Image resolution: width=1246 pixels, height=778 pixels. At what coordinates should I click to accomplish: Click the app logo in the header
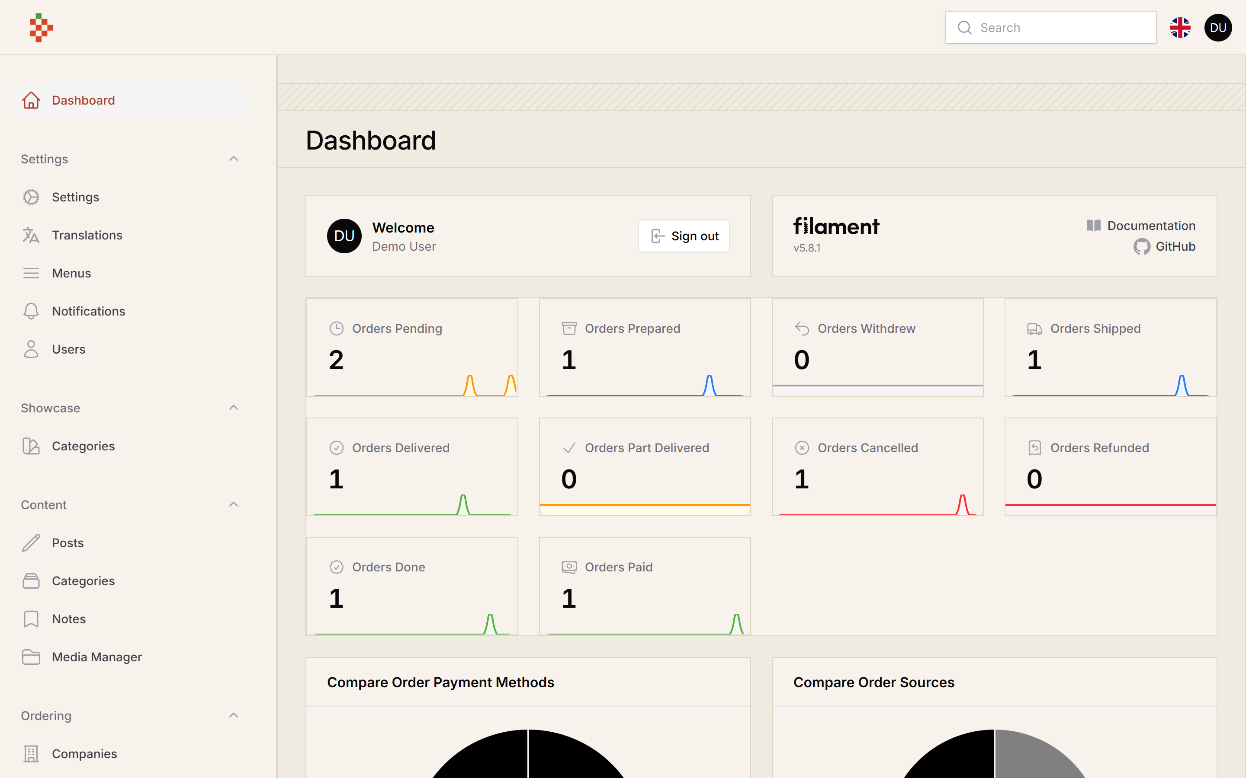coord(41,28)
